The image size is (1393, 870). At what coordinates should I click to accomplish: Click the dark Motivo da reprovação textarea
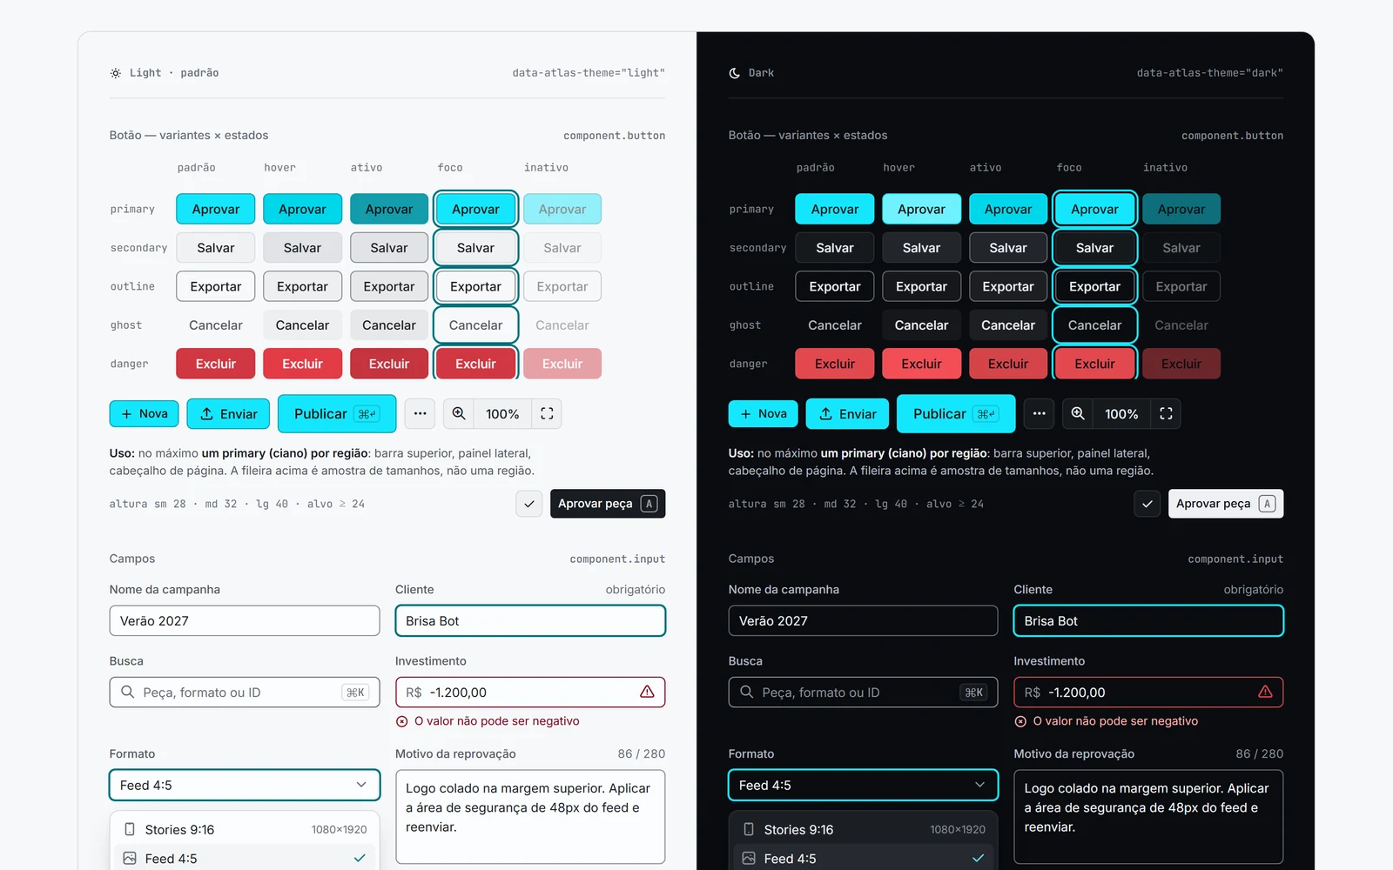(1148, 816)
